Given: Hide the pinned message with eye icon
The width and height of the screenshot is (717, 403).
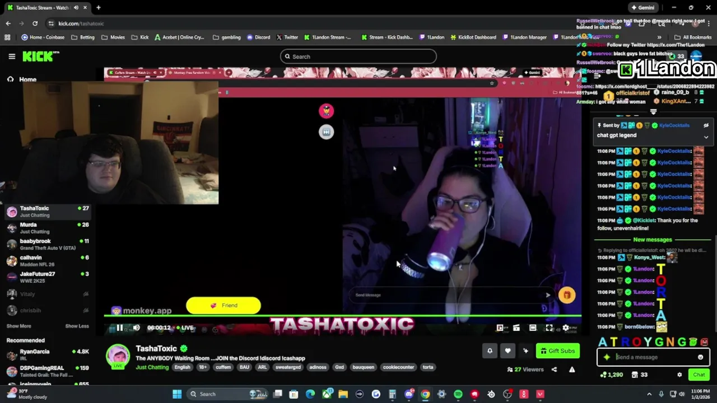Looking at the screenshot, I should [706, 125].
